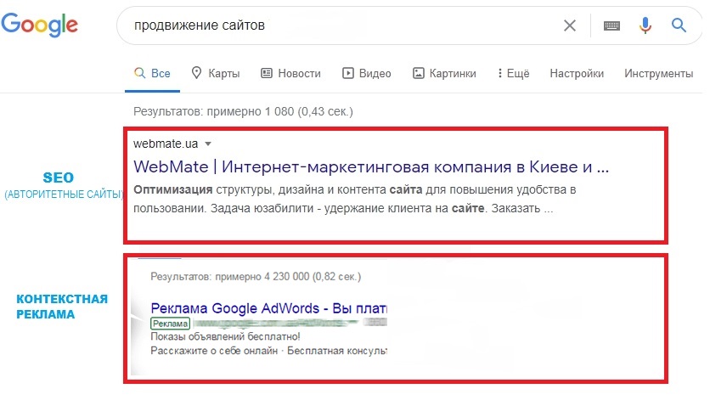Click the search field with продвижение сайтов
The height and width of the screenshot is (400, 710).
click(x=340, y=25)
